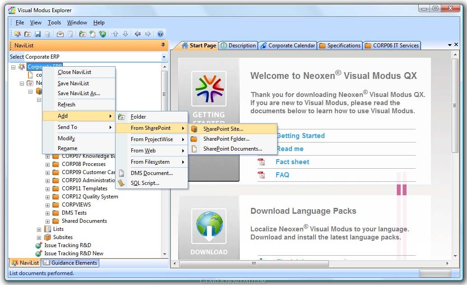Choose Close NaviList from context menu
Viewport: 467px width, 285px height.
[x=79, y=72]
